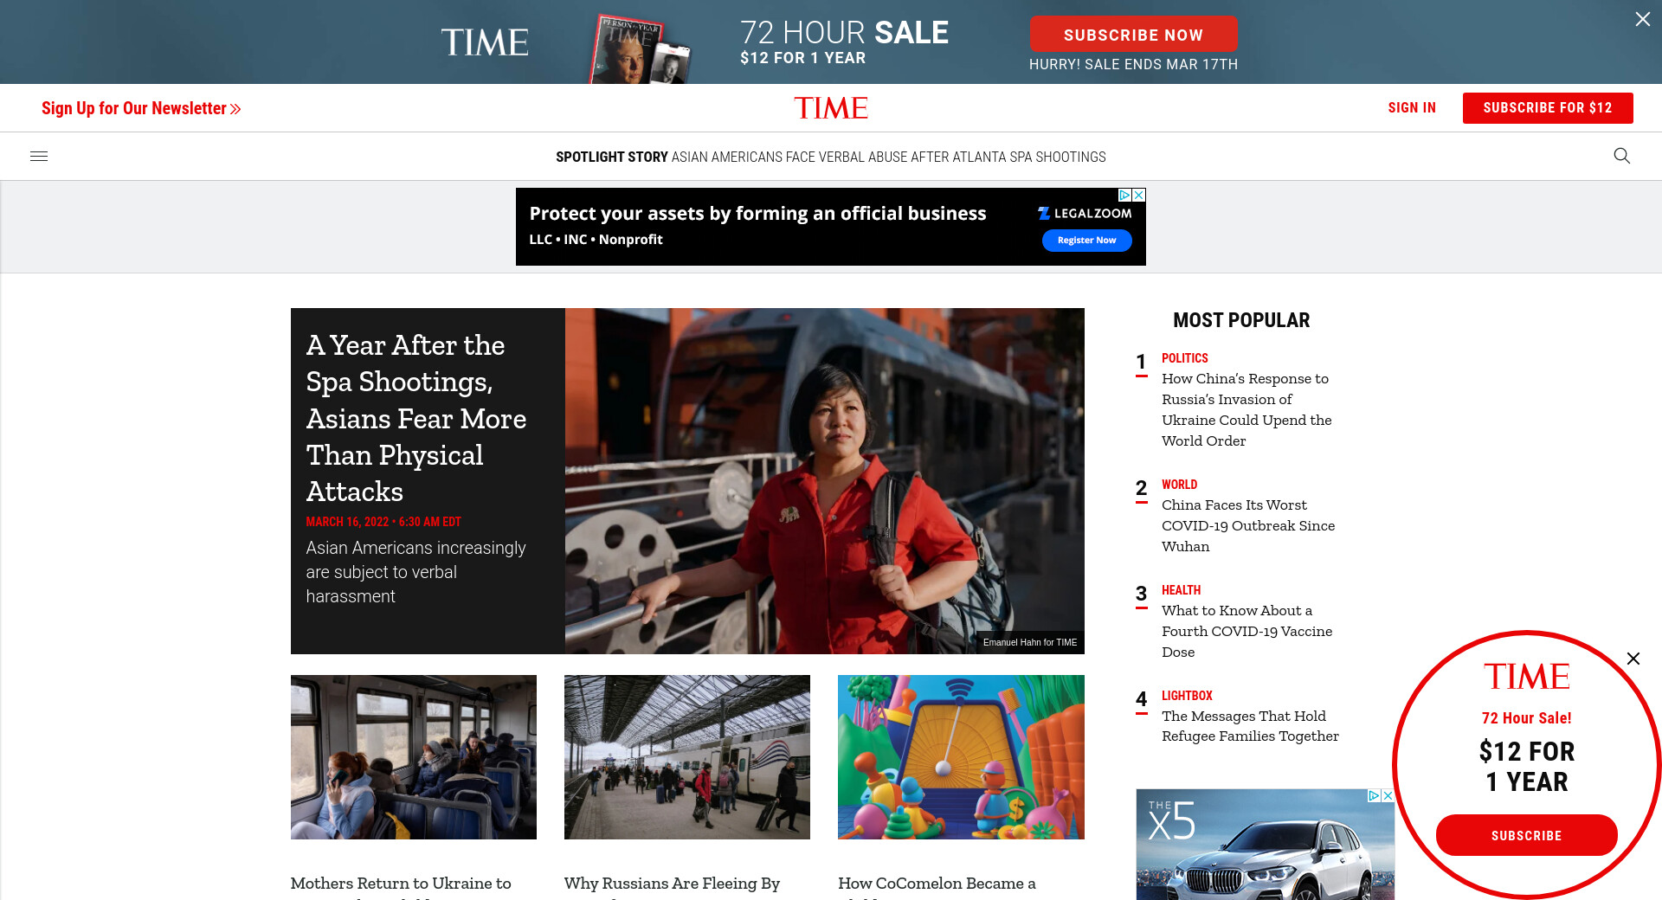The width and height of the screenshot is (1662, 900).
Task: Click the AdChoices icon on LegalZoom ad
Action: pos(1124,196)
